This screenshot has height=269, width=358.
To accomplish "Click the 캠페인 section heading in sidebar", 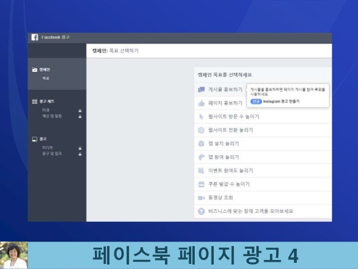I will [44, 70].
